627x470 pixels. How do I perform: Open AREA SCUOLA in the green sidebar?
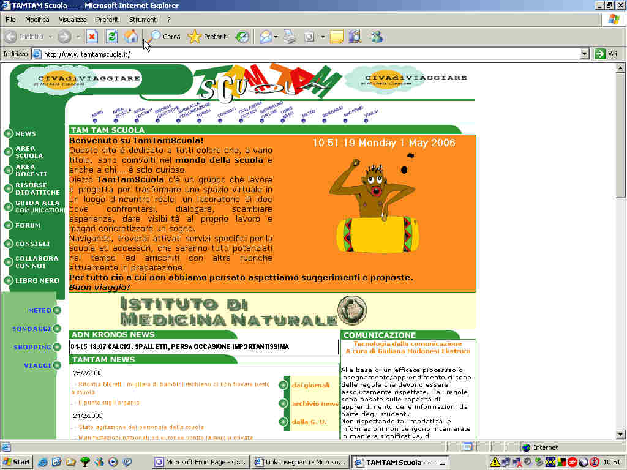tap(29, 152)
